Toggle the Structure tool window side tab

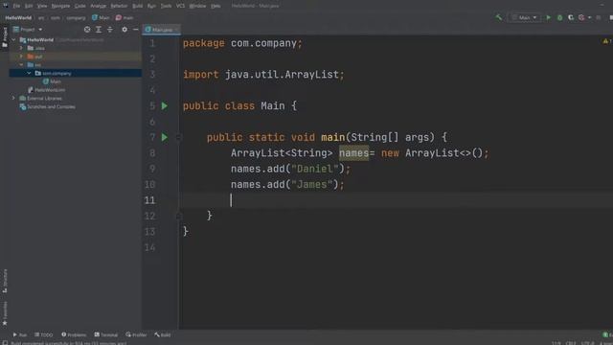pos(5,281)
